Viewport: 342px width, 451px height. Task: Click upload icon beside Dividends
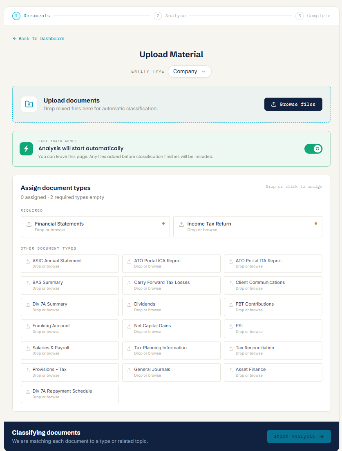[129, 305]
